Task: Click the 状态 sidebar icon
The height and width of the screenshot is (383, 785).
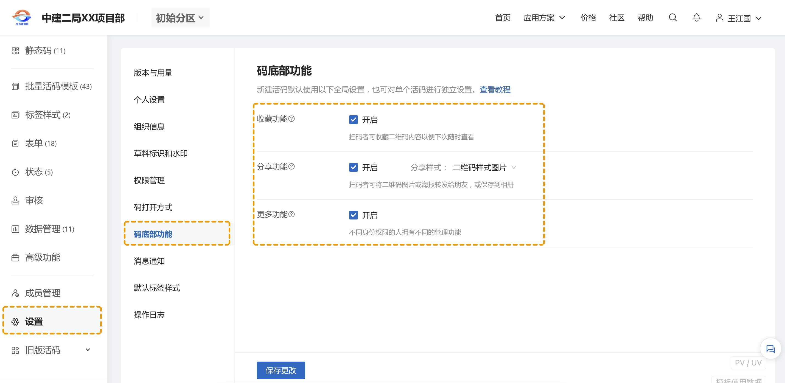Action: (15, 172)
